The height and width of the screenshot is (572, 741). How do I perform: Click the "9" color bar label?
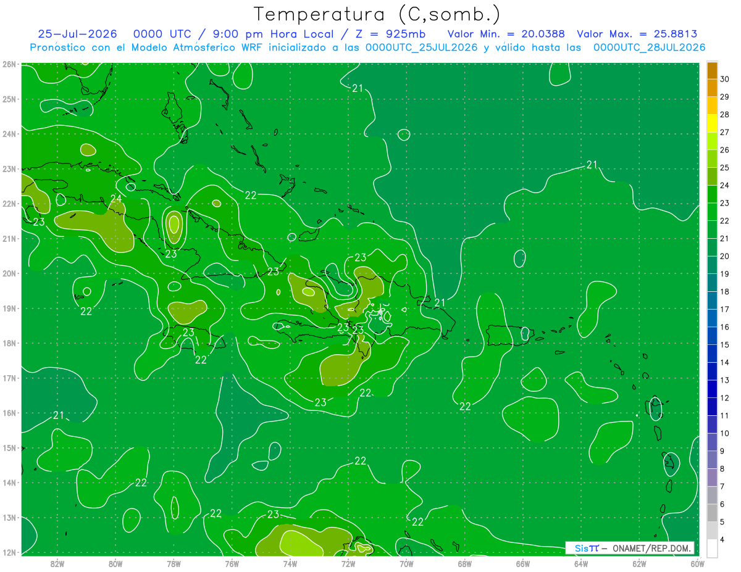pos(722,451)
